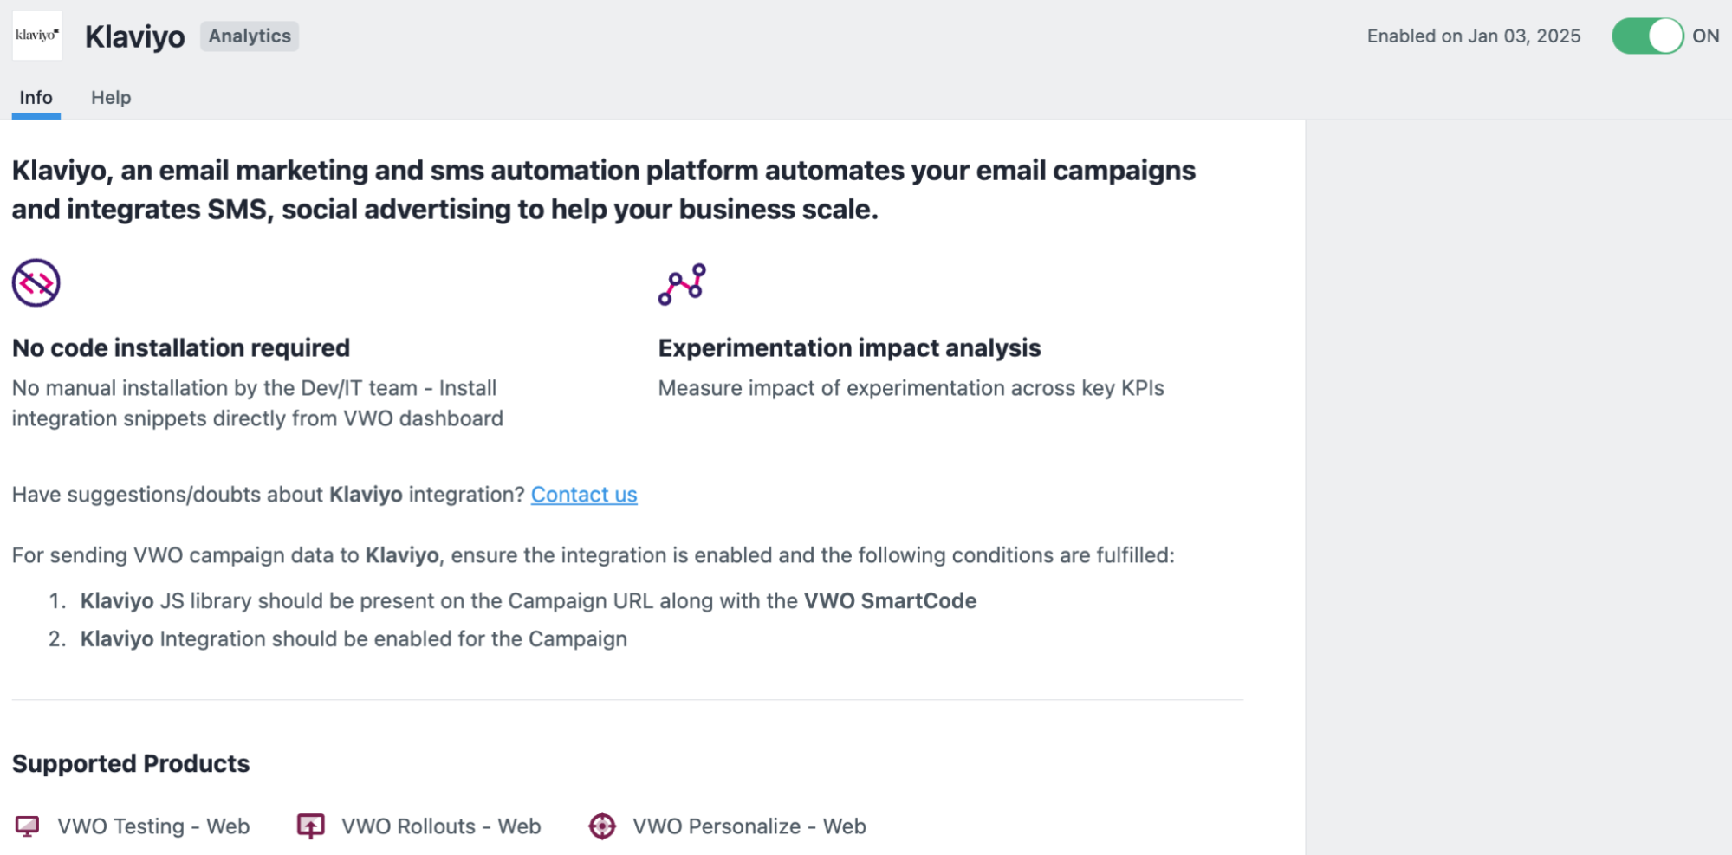
Task: Switch to the Help tab
Action: (x=111, y=97)
